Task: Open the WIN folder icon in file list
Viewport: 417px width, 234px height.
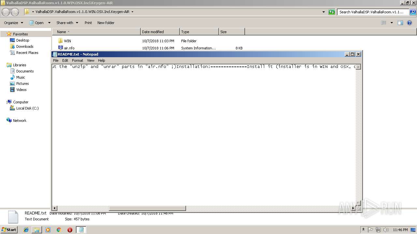Action: pyautogui.click(x=60, y=41)
